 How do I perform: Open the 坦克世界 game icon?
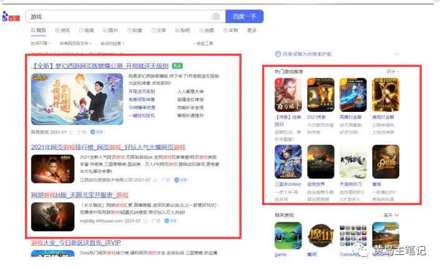(320, 162)
